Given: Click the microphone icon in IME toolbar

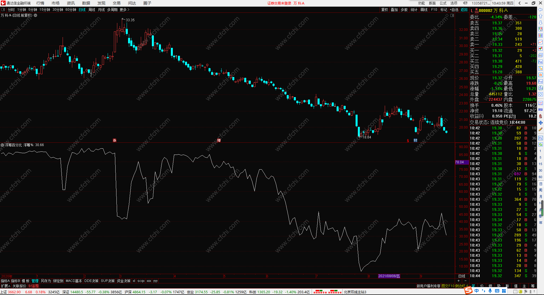Looking at the screenshot, I should pos(490,291).
